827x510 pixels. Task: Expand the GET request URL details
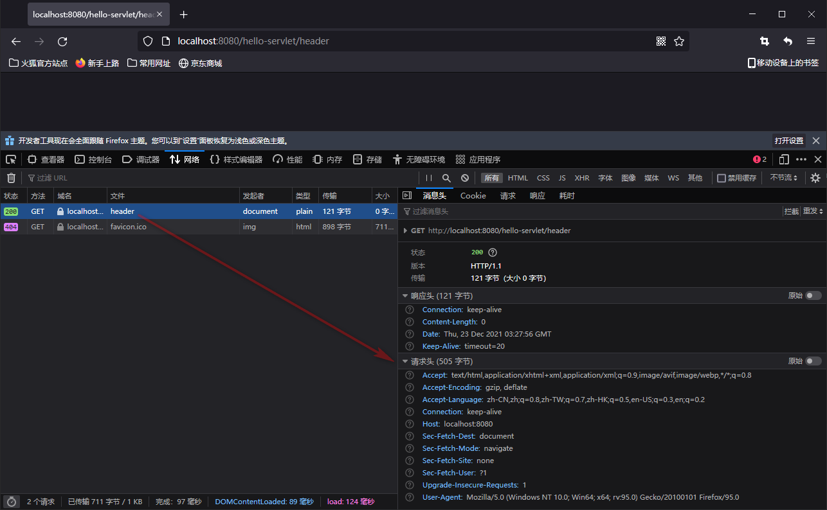point(404,231)
